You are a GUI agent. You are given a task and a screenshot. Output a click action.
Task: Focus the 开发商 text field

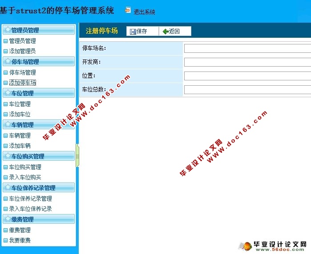[247, 62]
